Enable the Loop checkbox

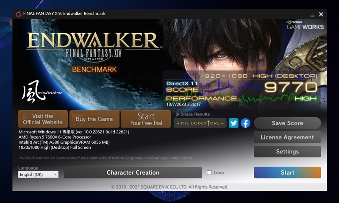[209, 172]
